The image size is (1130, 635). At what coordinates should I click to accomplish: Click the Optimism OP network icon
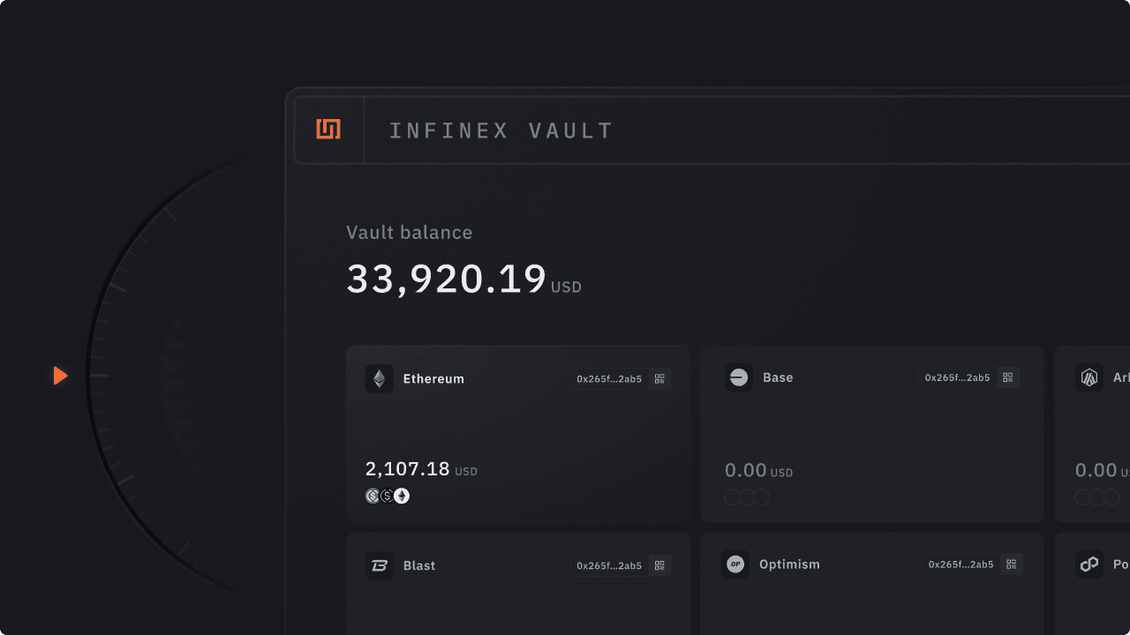click(x=735, y=564)
